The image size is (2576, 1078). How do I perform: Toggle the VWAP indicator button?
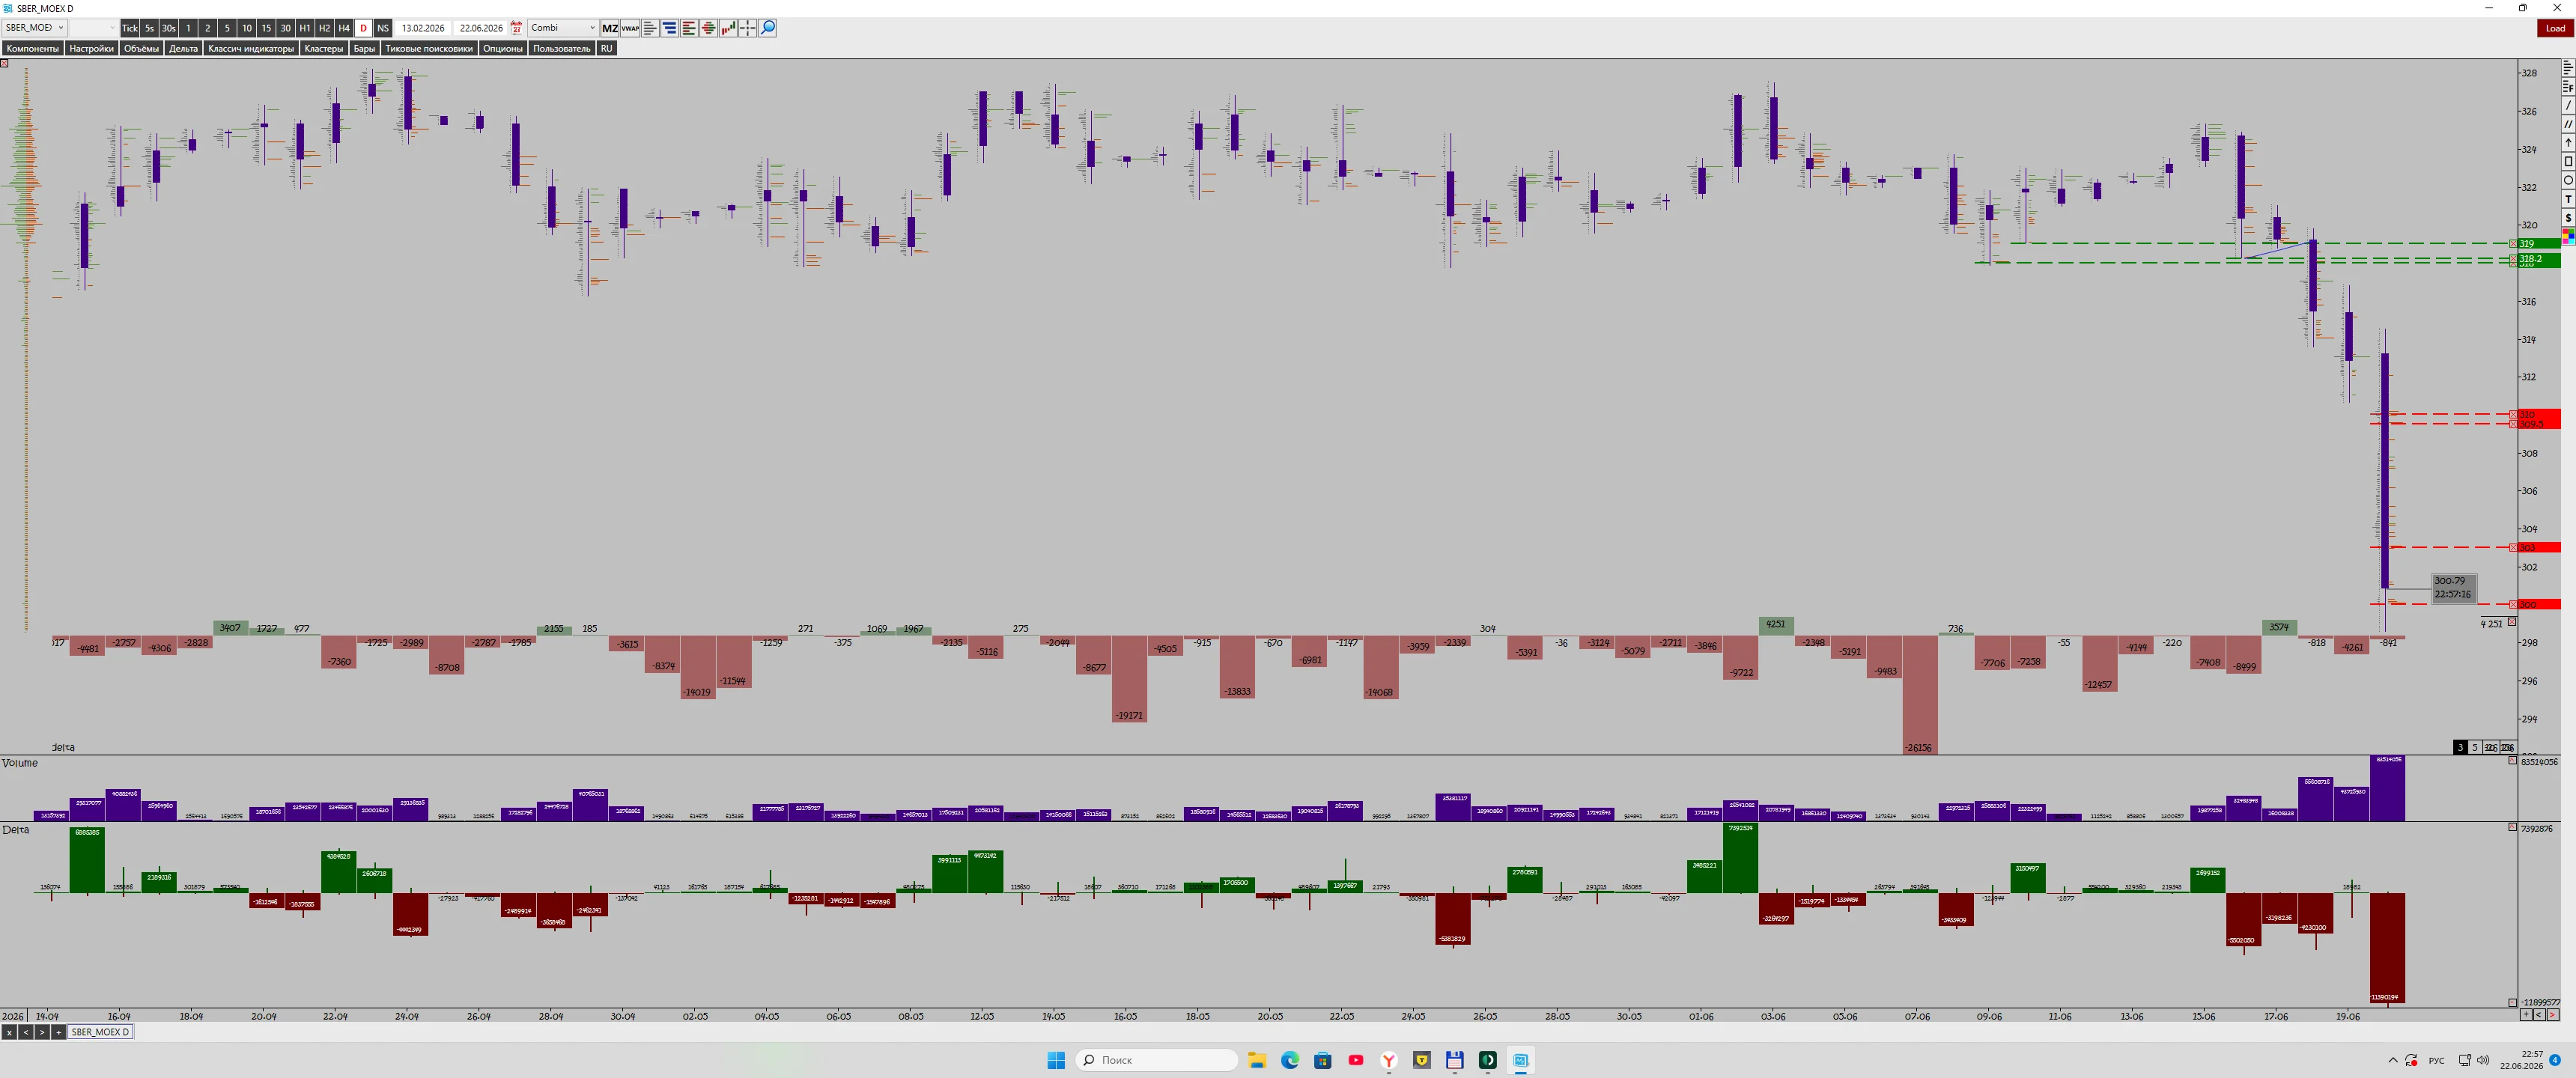(x=630, y=28)
